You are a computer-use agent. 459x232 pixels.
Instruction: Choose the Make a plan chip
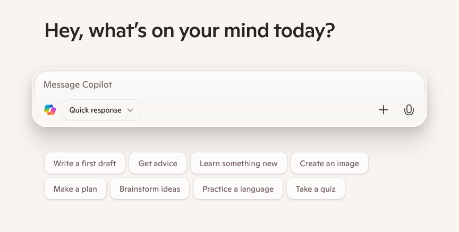coord(75,188)
